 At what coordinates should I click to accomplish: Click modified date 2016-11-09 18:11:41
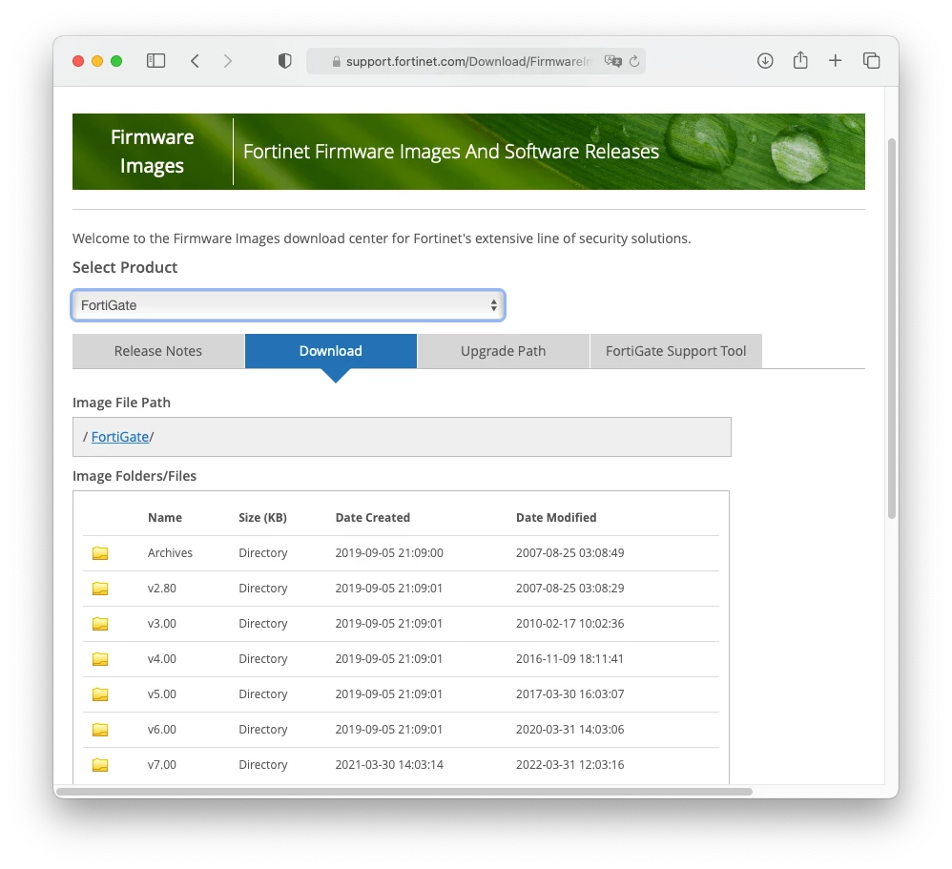[x=569, y=658]
